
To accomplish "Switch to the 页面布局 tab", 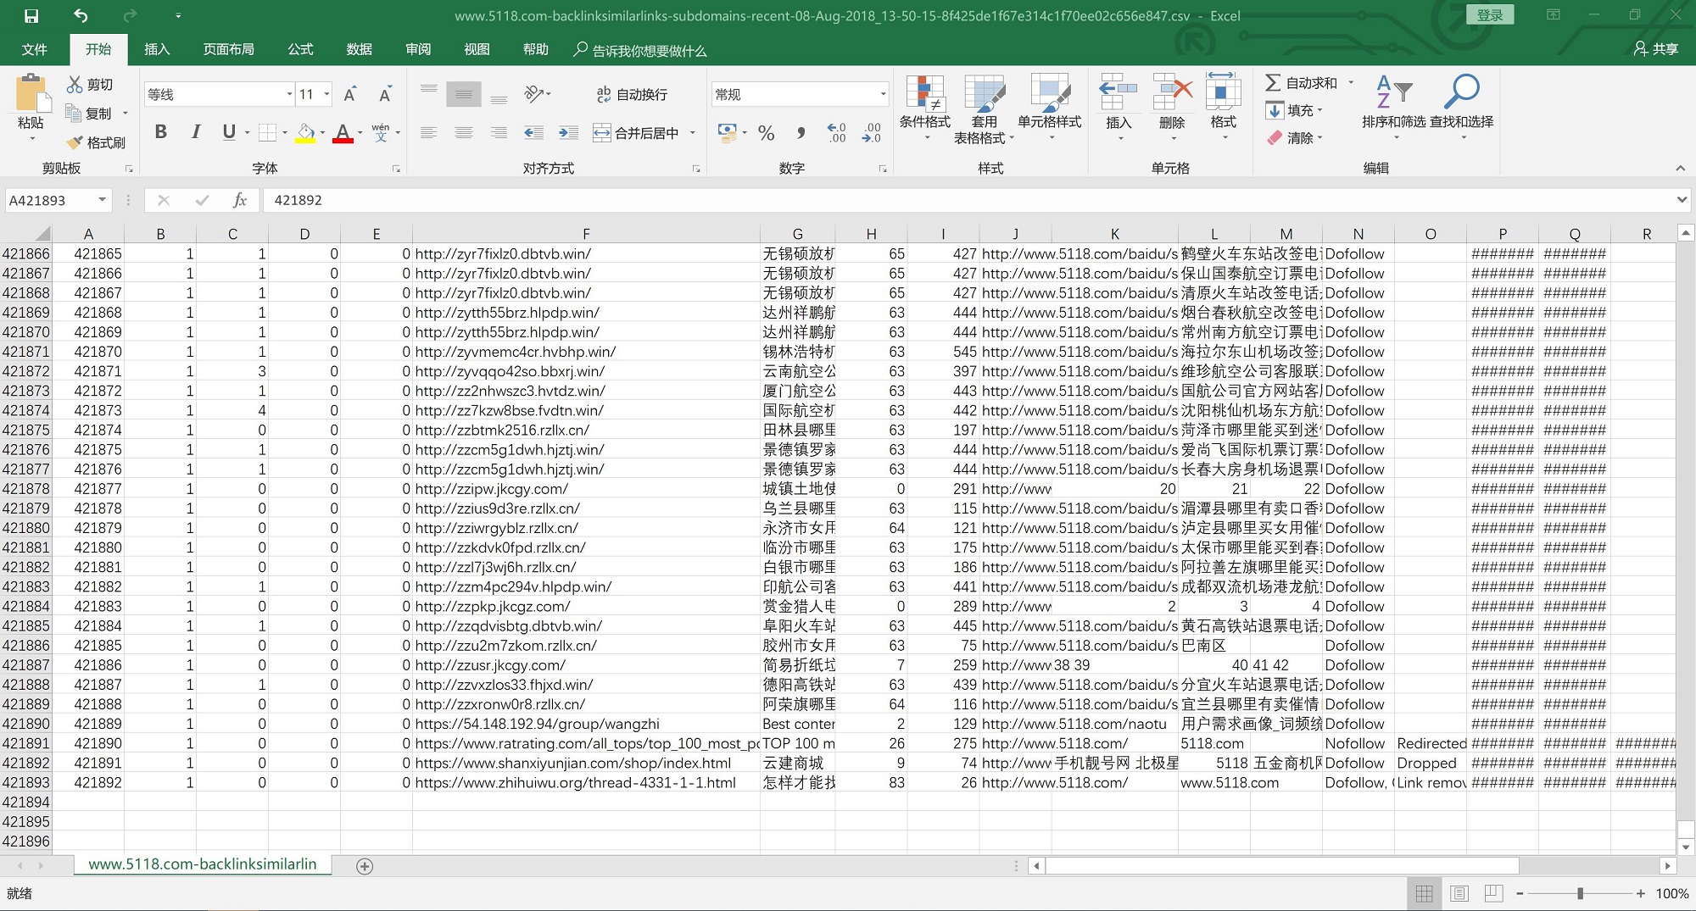I will point(229,49).
